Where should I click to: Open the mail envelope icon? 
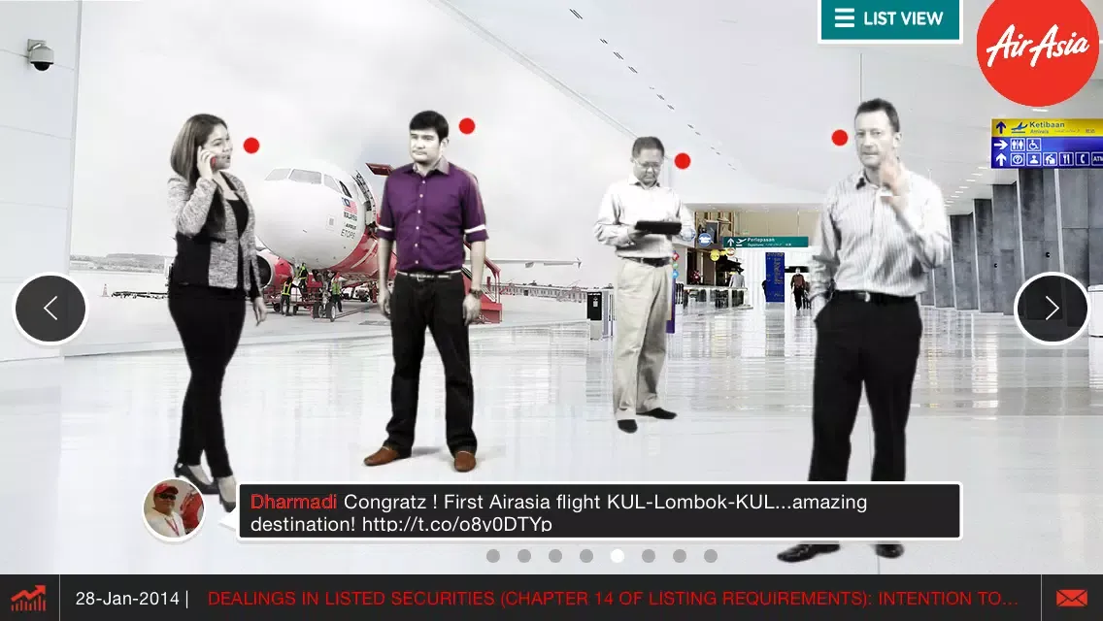1071,599
